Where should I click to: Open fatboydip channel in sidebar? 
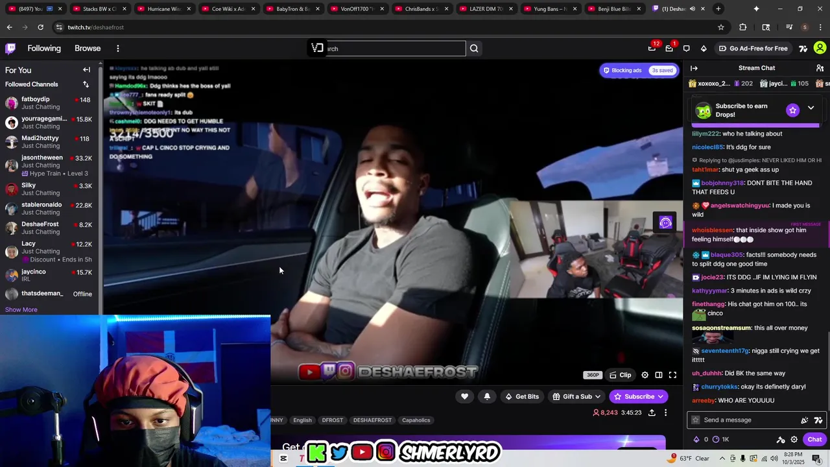(50, 102)
